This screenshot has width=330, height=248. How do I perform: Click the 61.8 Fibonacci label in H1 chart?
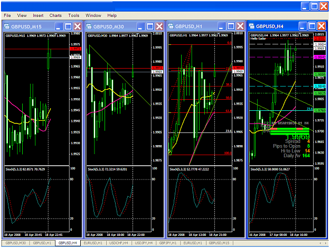pyautogui.click(x=229, y=111)
